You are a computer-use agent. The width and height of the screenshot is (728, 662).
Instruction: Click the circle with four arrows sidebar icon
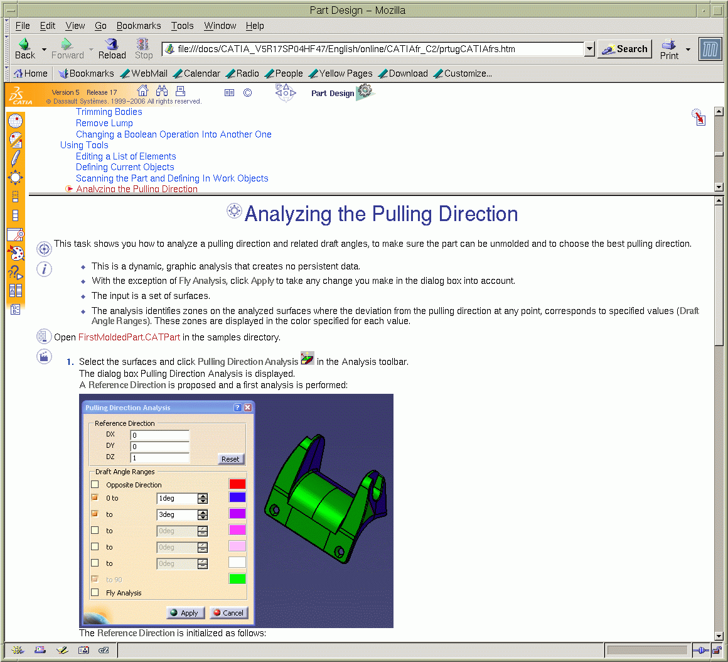click(x=15, y=178)
